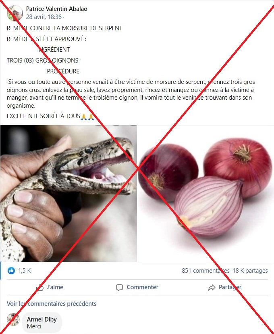
Task: Open the snake photo thumbnail
Action: click(x=68, y=193)
